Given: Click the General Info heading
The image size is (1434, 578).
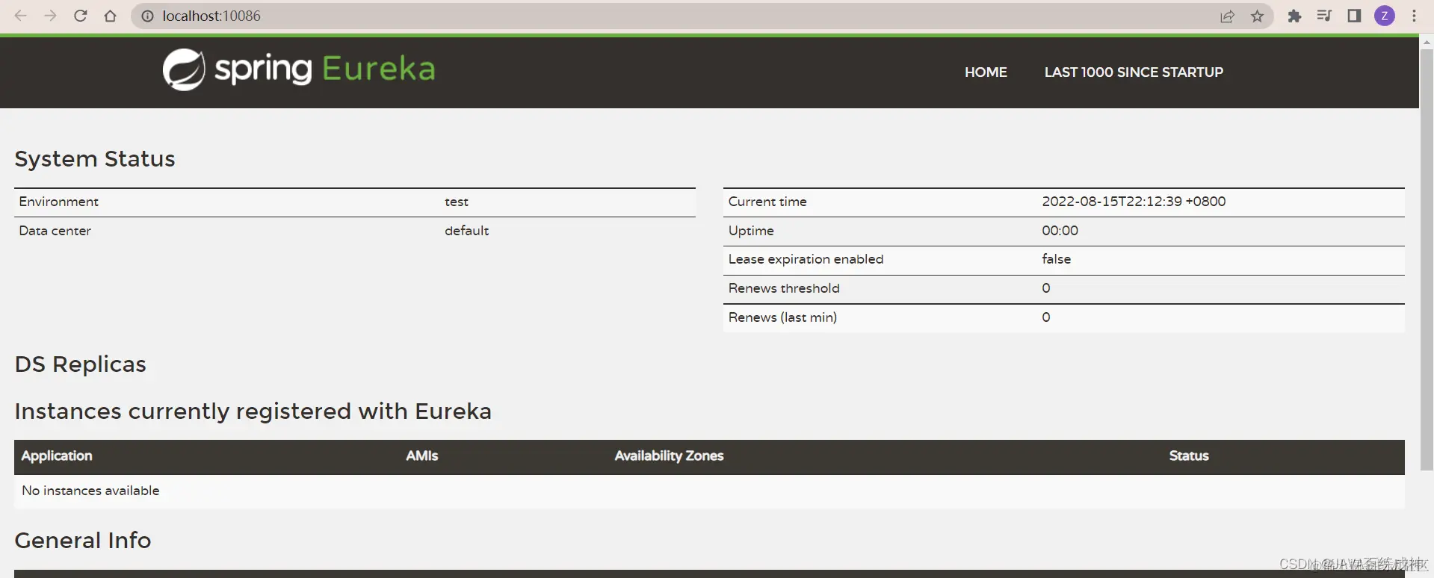Looking at the screenshot, I should coord(82,541).
